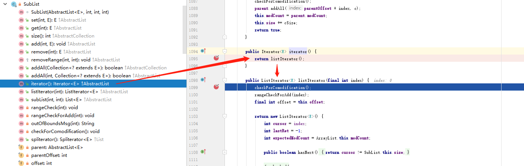
Task: Click 'rangeCheckForAdd(index);' in editor
Action: coord(282,95)
